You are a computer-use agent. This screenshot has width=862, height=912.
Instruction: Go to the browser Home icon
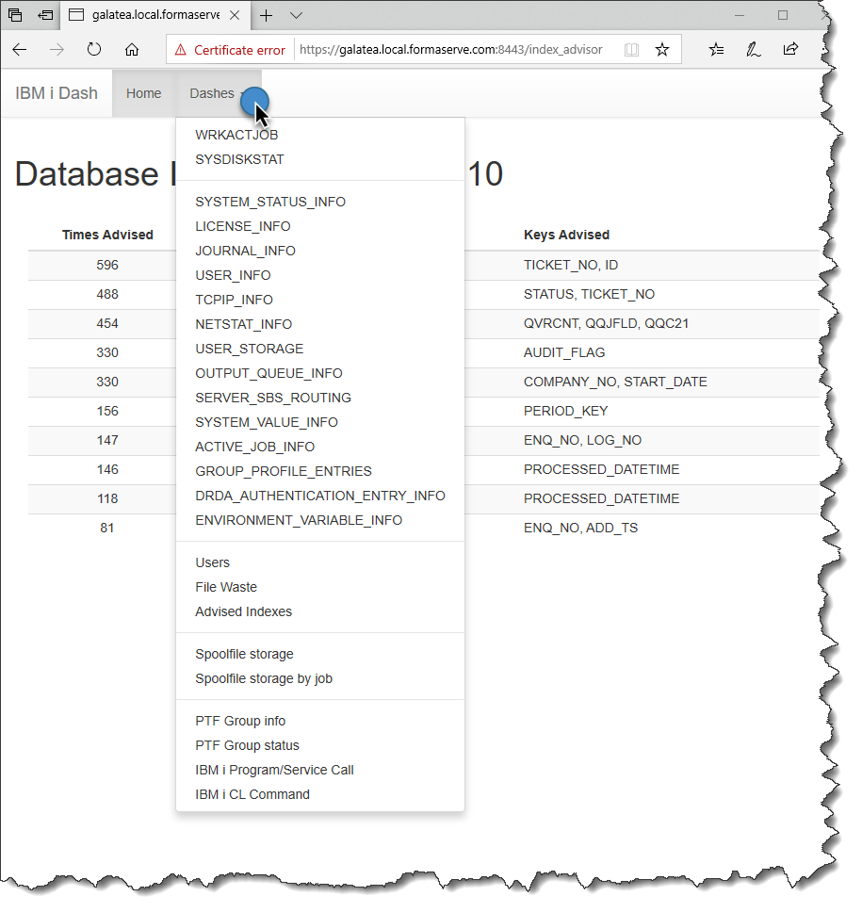132,49
